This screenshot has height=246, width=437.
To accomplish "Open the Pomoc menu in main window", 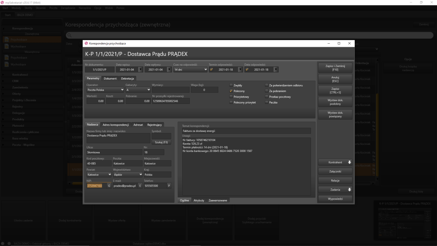I will pyautogui.click(x=120, y=8).
